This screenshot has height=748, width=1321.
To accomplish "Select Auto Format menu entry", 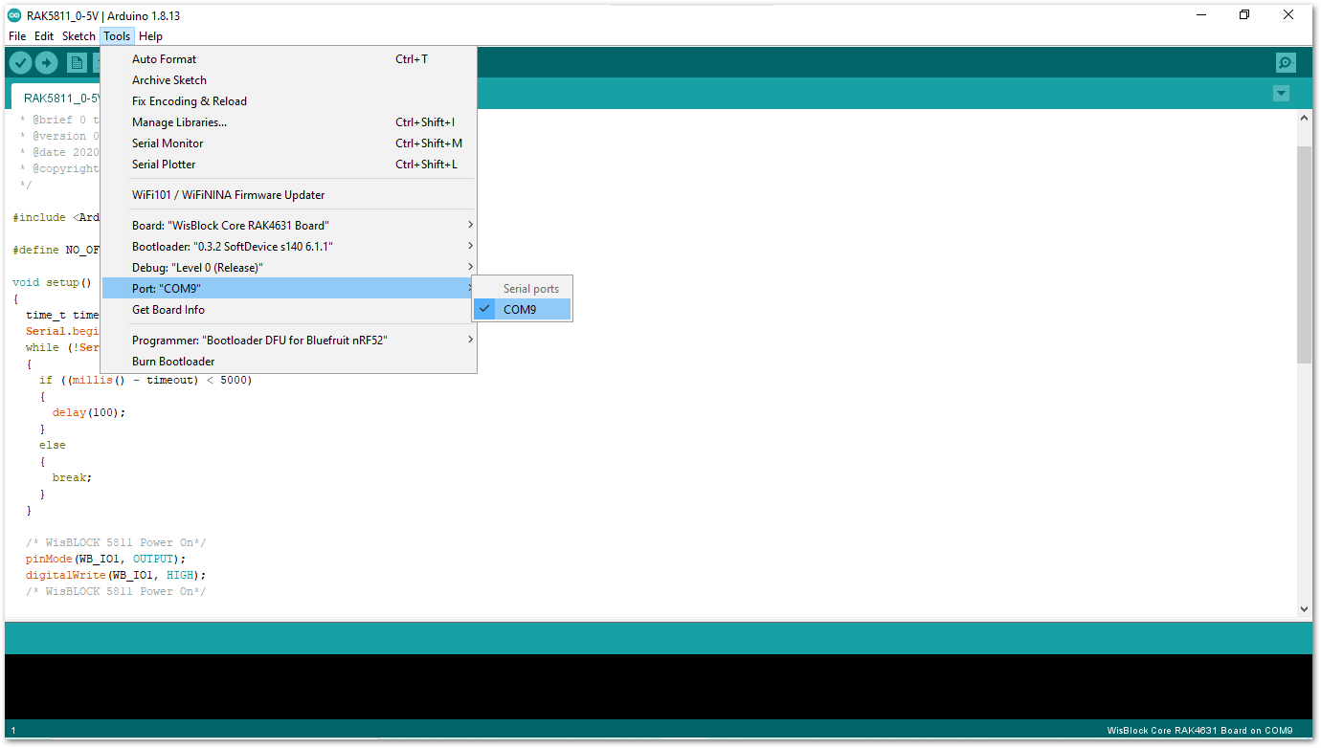I will (288, 59).
